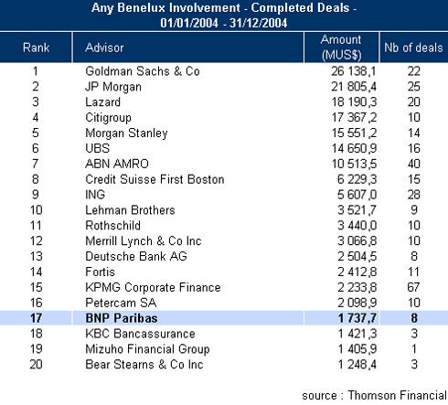Select Mizuho Financial Group advisor
Viewport: 448px width, 405px height.
point(147,349)
